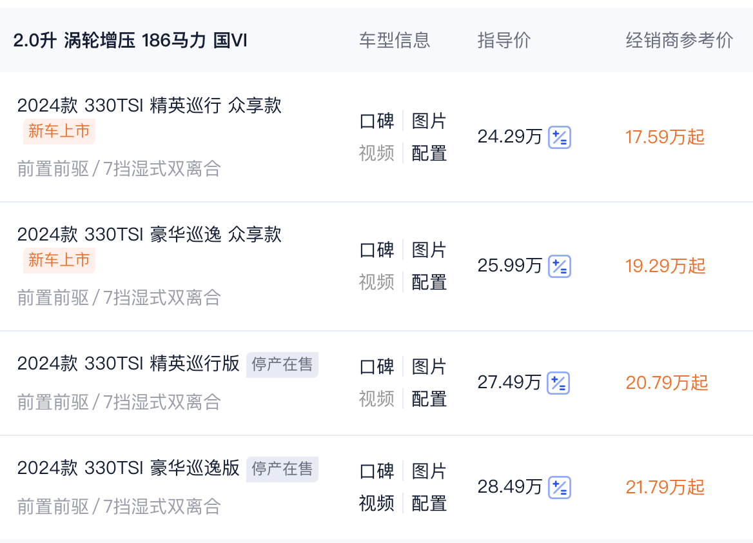
Task: Play 视频 for 330TSI 豪华巡逸版
Action: [376, 503]
